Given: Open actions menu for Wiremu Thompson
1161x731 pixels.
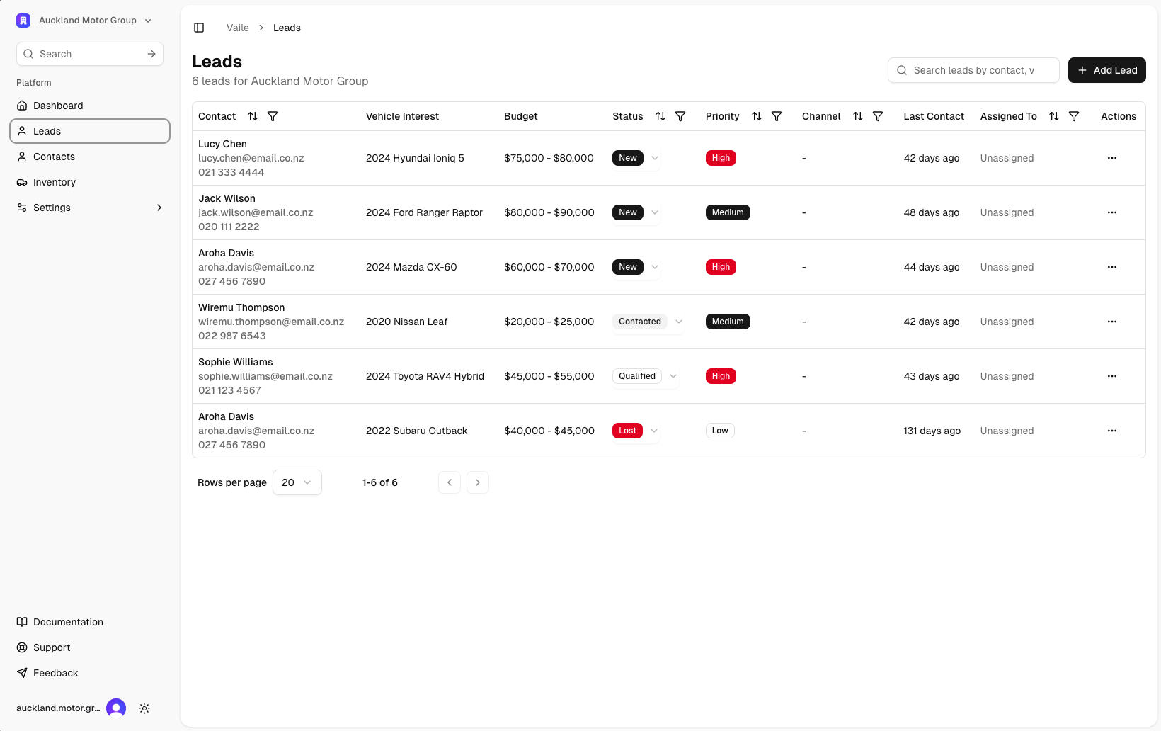Looking at the screenshot, I should coord(1112,322).
